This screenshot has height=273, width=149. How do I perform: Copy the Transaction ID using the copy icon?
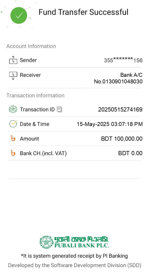click(59, 109)
